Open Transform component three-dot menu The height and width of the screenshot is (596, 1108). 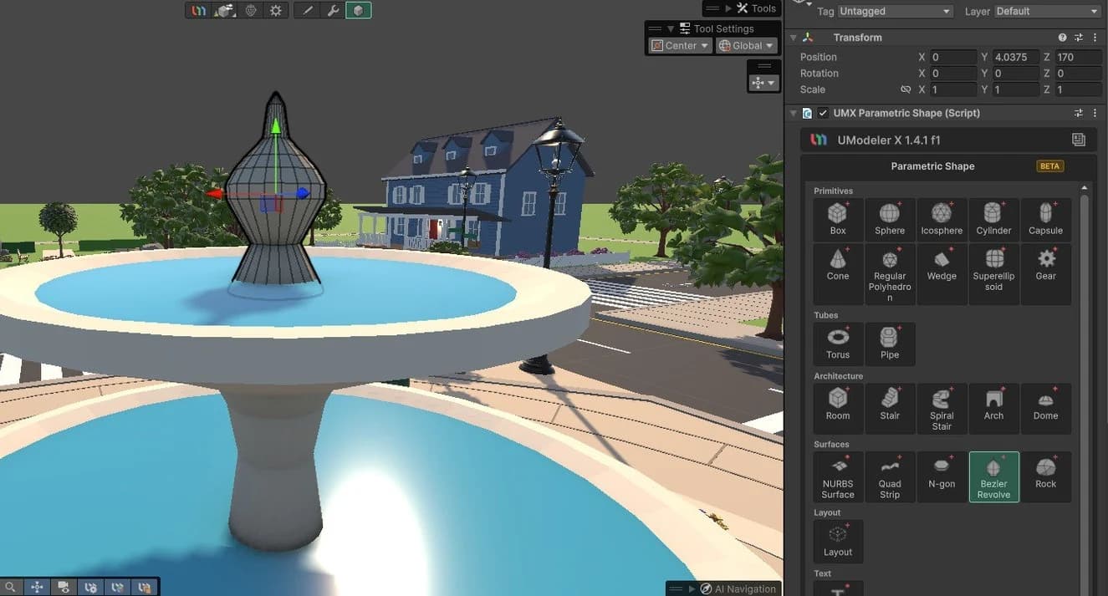(1095, 38)
